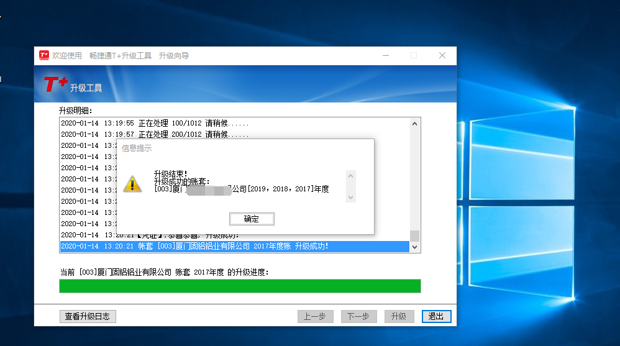This screenshot has height=346, width=620.
Task: Click upgrade log list scroll-down arrow
Action: 414,247
